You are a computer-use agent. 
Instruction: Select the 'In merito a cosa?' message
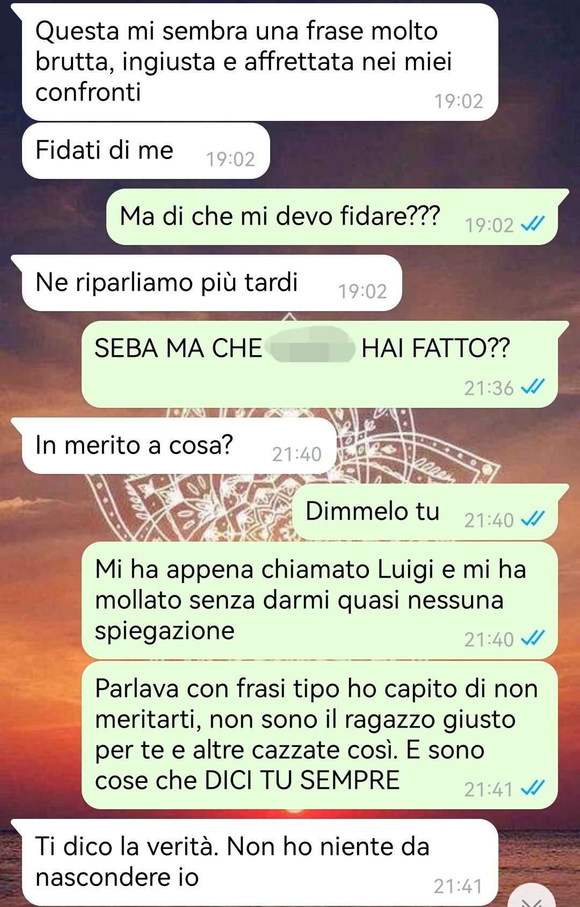[x=179, y=445]
